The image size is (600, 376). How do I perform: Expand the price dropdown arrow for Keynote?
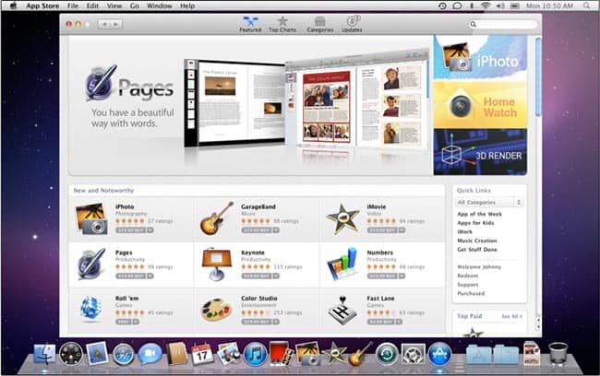[x=276, y=276]
